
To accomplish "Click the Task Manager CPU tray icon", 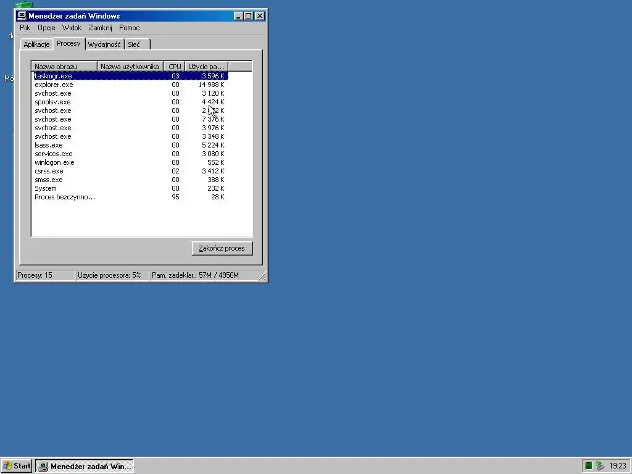I will coord(588,466).
